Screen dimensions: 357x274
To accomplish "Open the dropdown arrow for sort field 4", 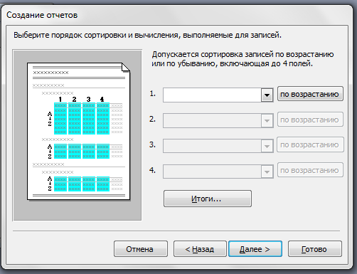I will point(267,172).
